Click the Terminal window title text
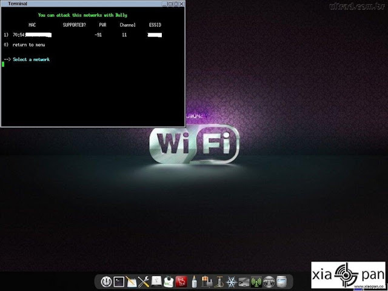The width and height of the screenshot is (388, 291). 18,4
